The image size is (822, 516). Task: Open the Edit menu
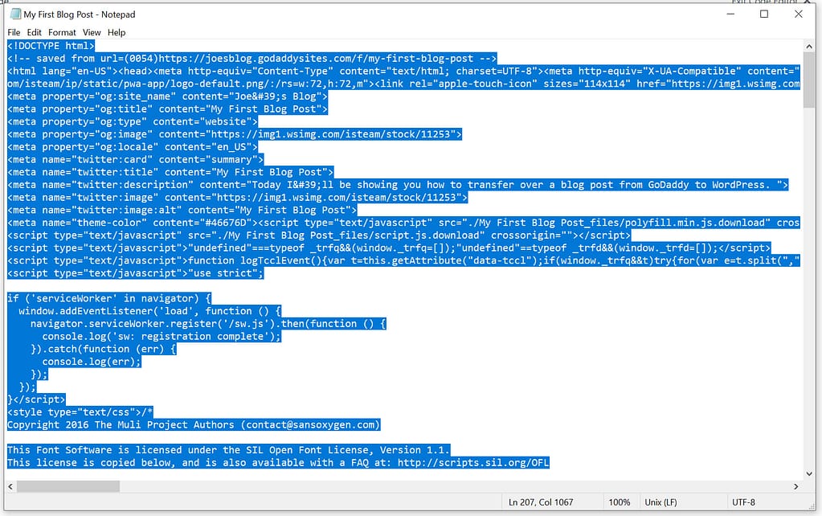[35, 32]
